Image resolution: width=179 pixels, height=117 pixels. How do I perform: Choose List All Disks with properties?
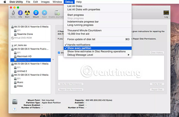97,9
